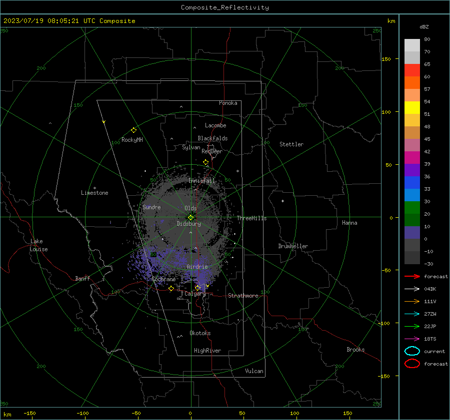Click the Olds label near radar center

pos(190,208)
